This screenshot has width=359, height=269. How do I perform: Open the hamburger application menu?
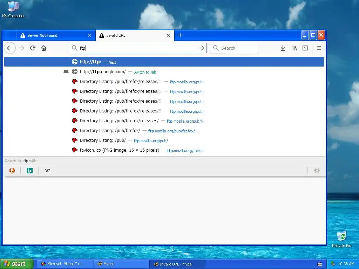319,48
